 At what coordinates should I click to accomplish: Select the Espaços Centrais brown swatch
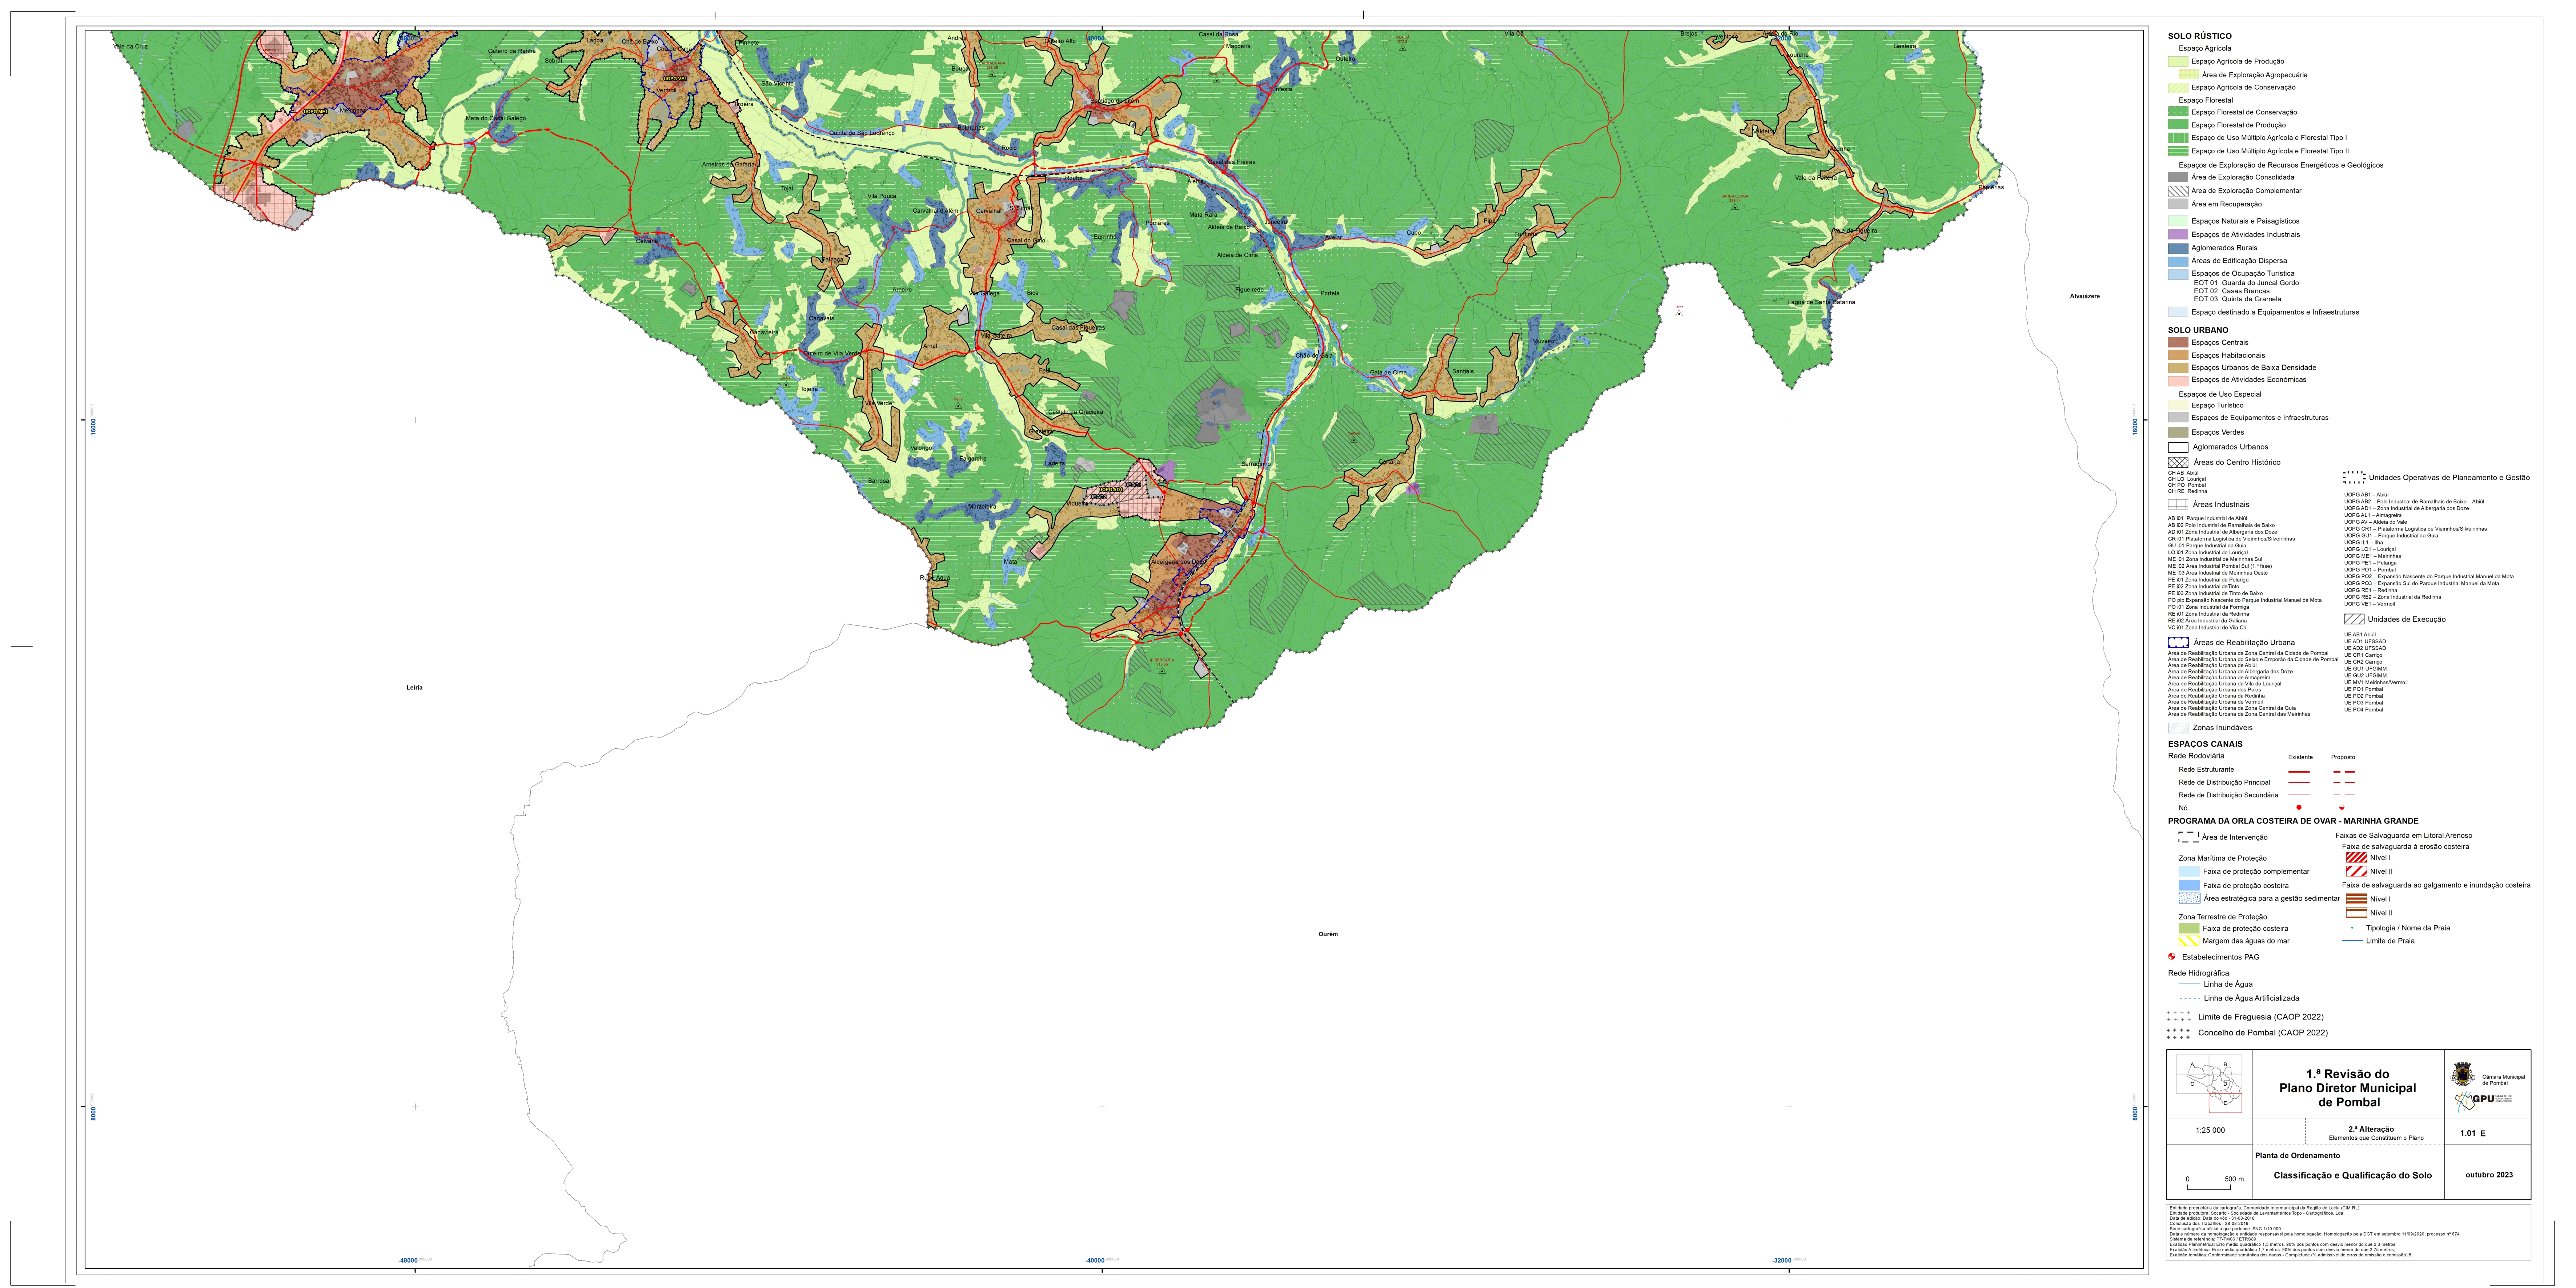(x=2178, y=342)
